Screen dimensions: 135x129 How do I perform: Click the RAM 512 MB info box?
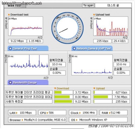(x=114, y=113)
